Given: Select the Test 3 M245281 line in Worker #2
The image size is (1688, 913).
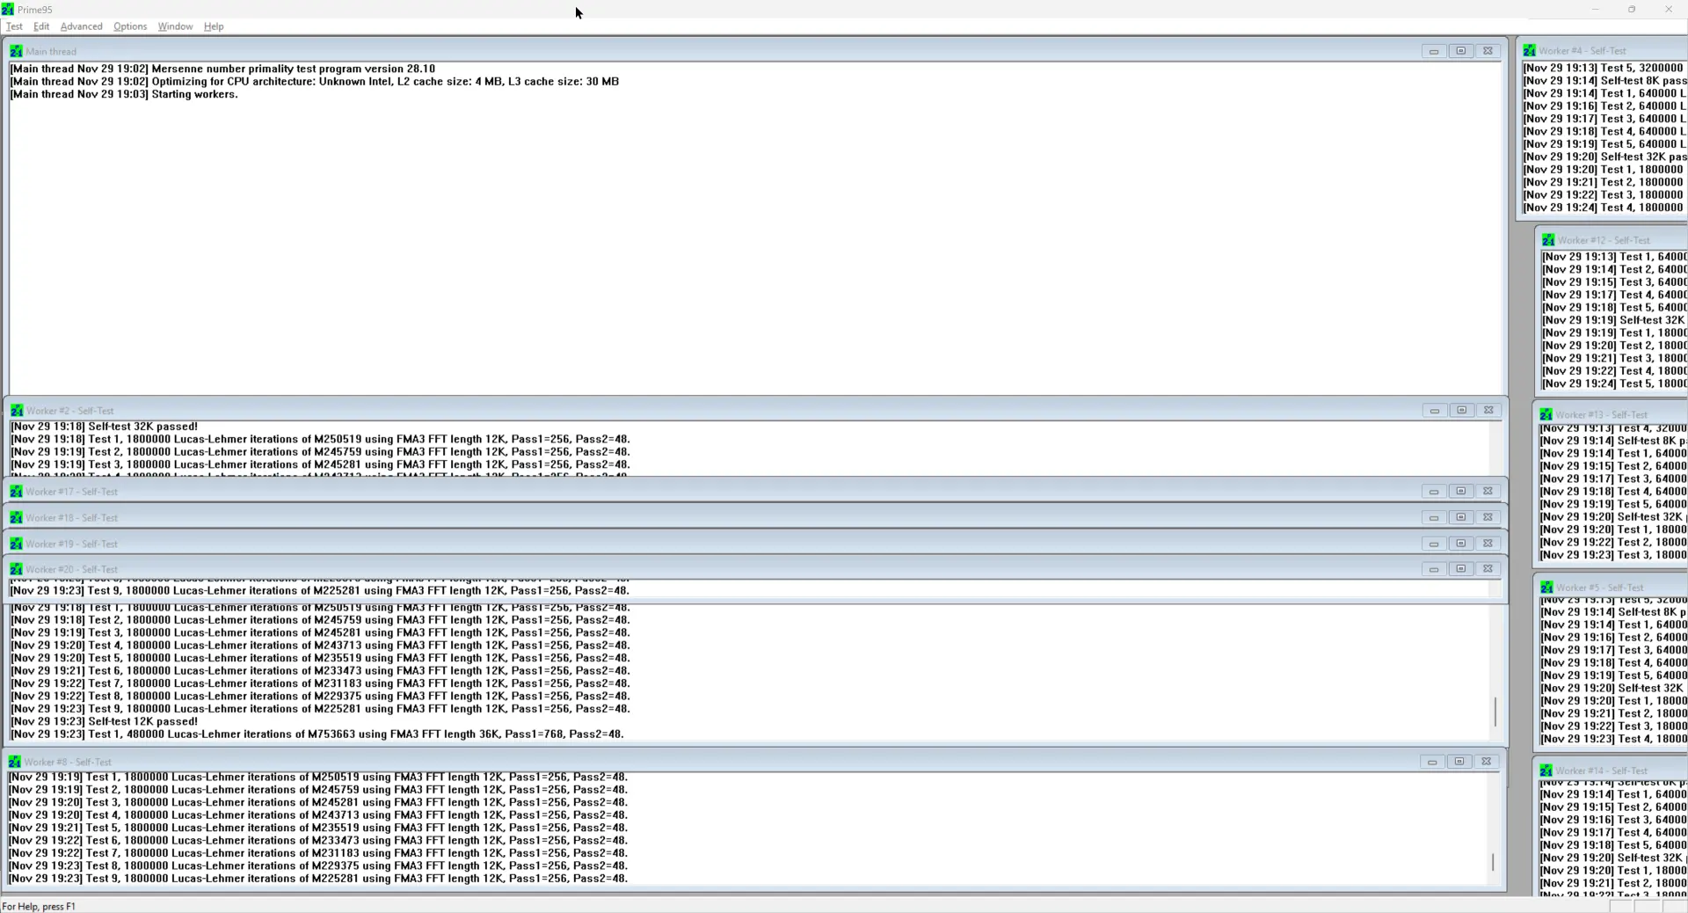Looking at the screenshot, I should point(320,465).
